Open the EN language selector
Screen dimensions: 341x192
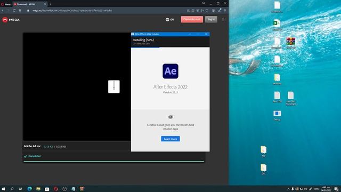coord(169,20)
